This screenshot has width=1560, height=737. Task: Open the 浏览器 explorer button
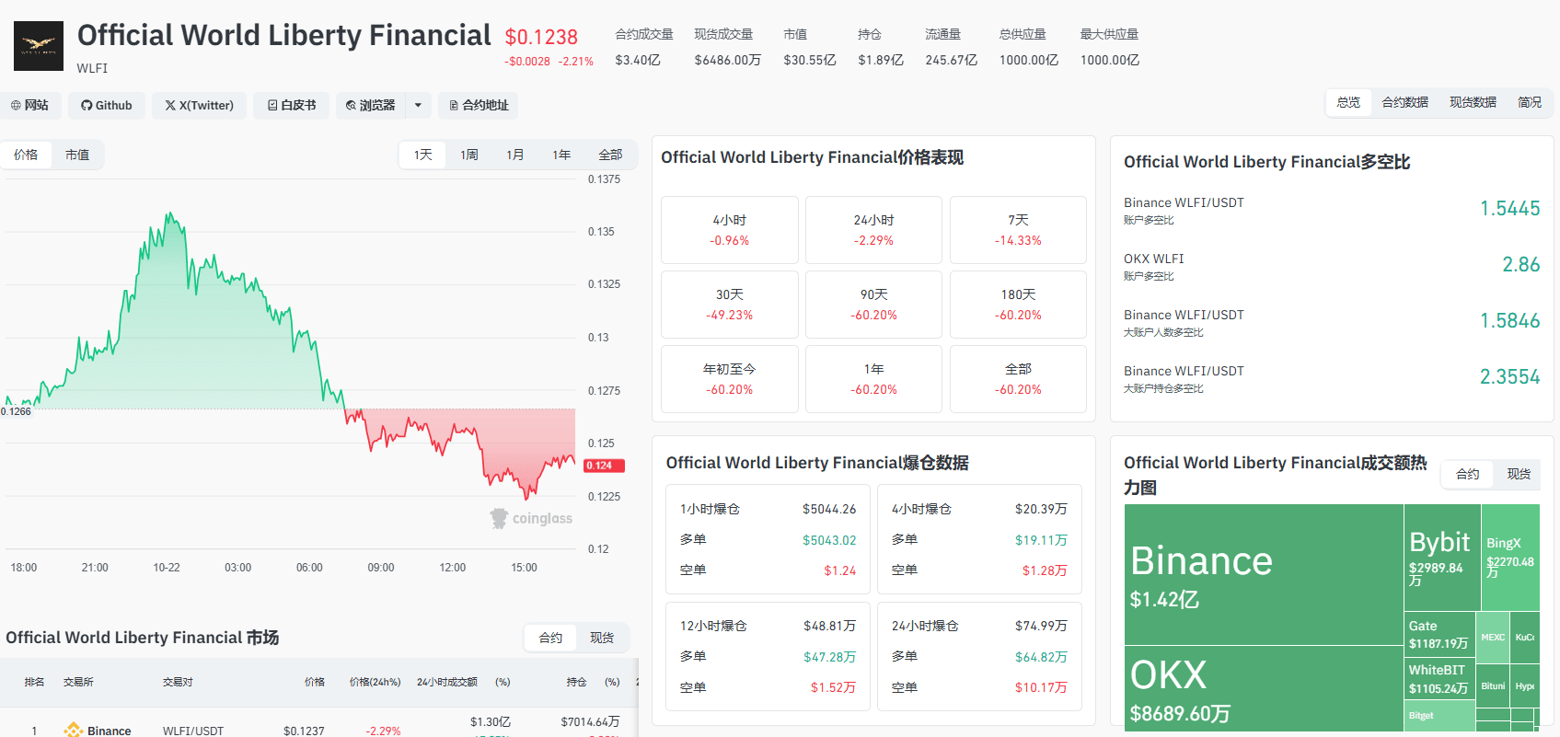pyautogui.click(x=371, y=105)
